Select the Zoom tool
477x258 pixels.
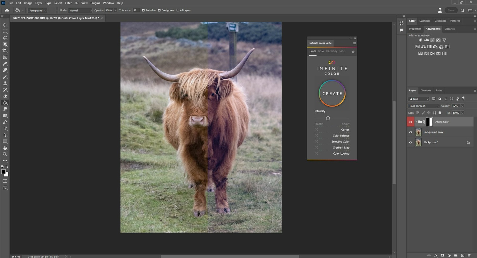(5, 154)
